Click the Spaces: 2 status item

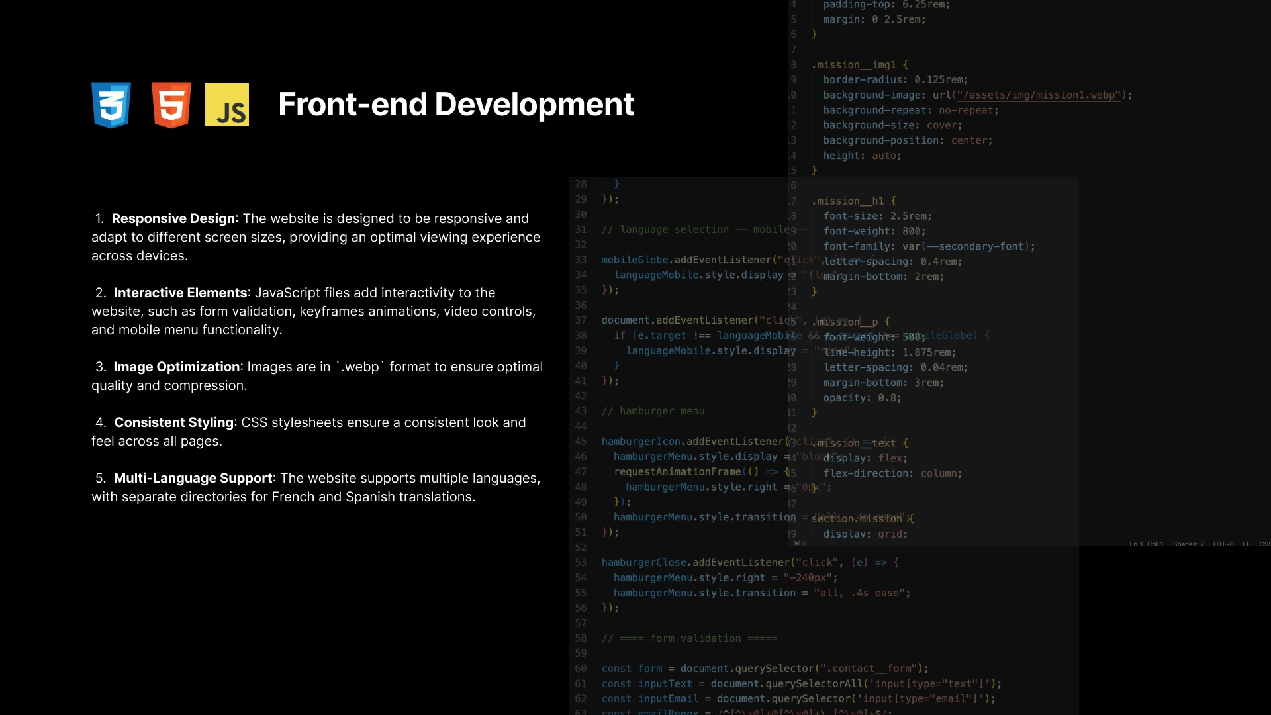pos(1188,544)
